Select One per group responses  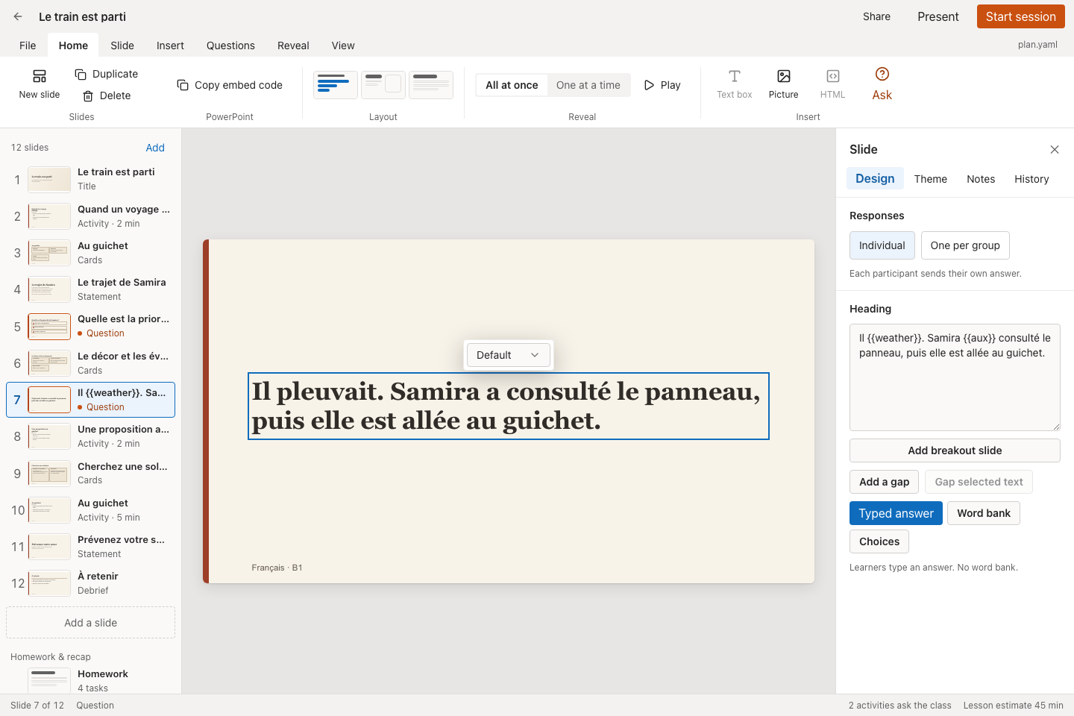(x=965, y=245)
